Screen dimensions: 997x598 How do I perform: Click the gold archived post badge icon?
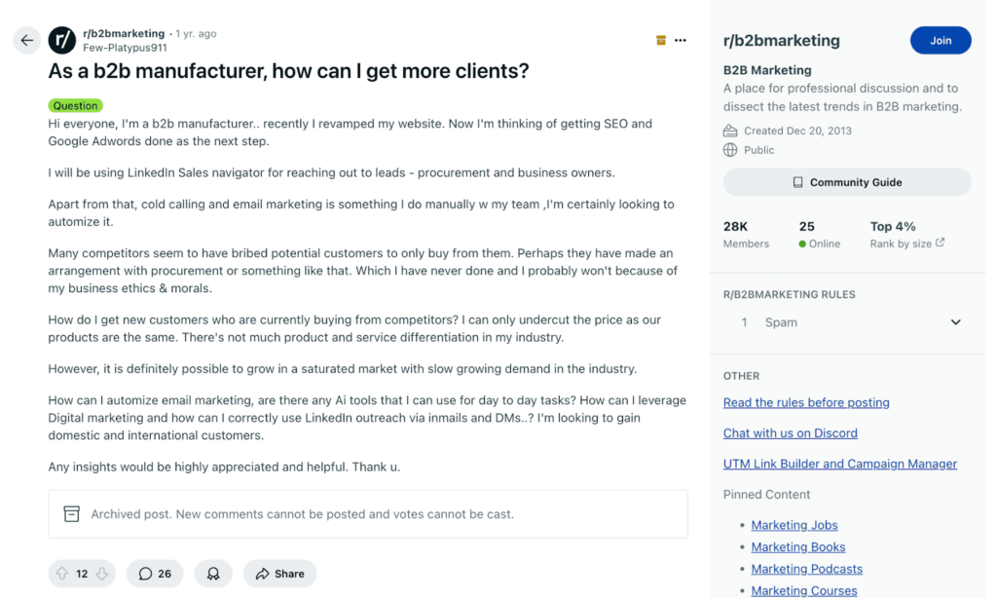pyautogui.click(x=660, y=40)
